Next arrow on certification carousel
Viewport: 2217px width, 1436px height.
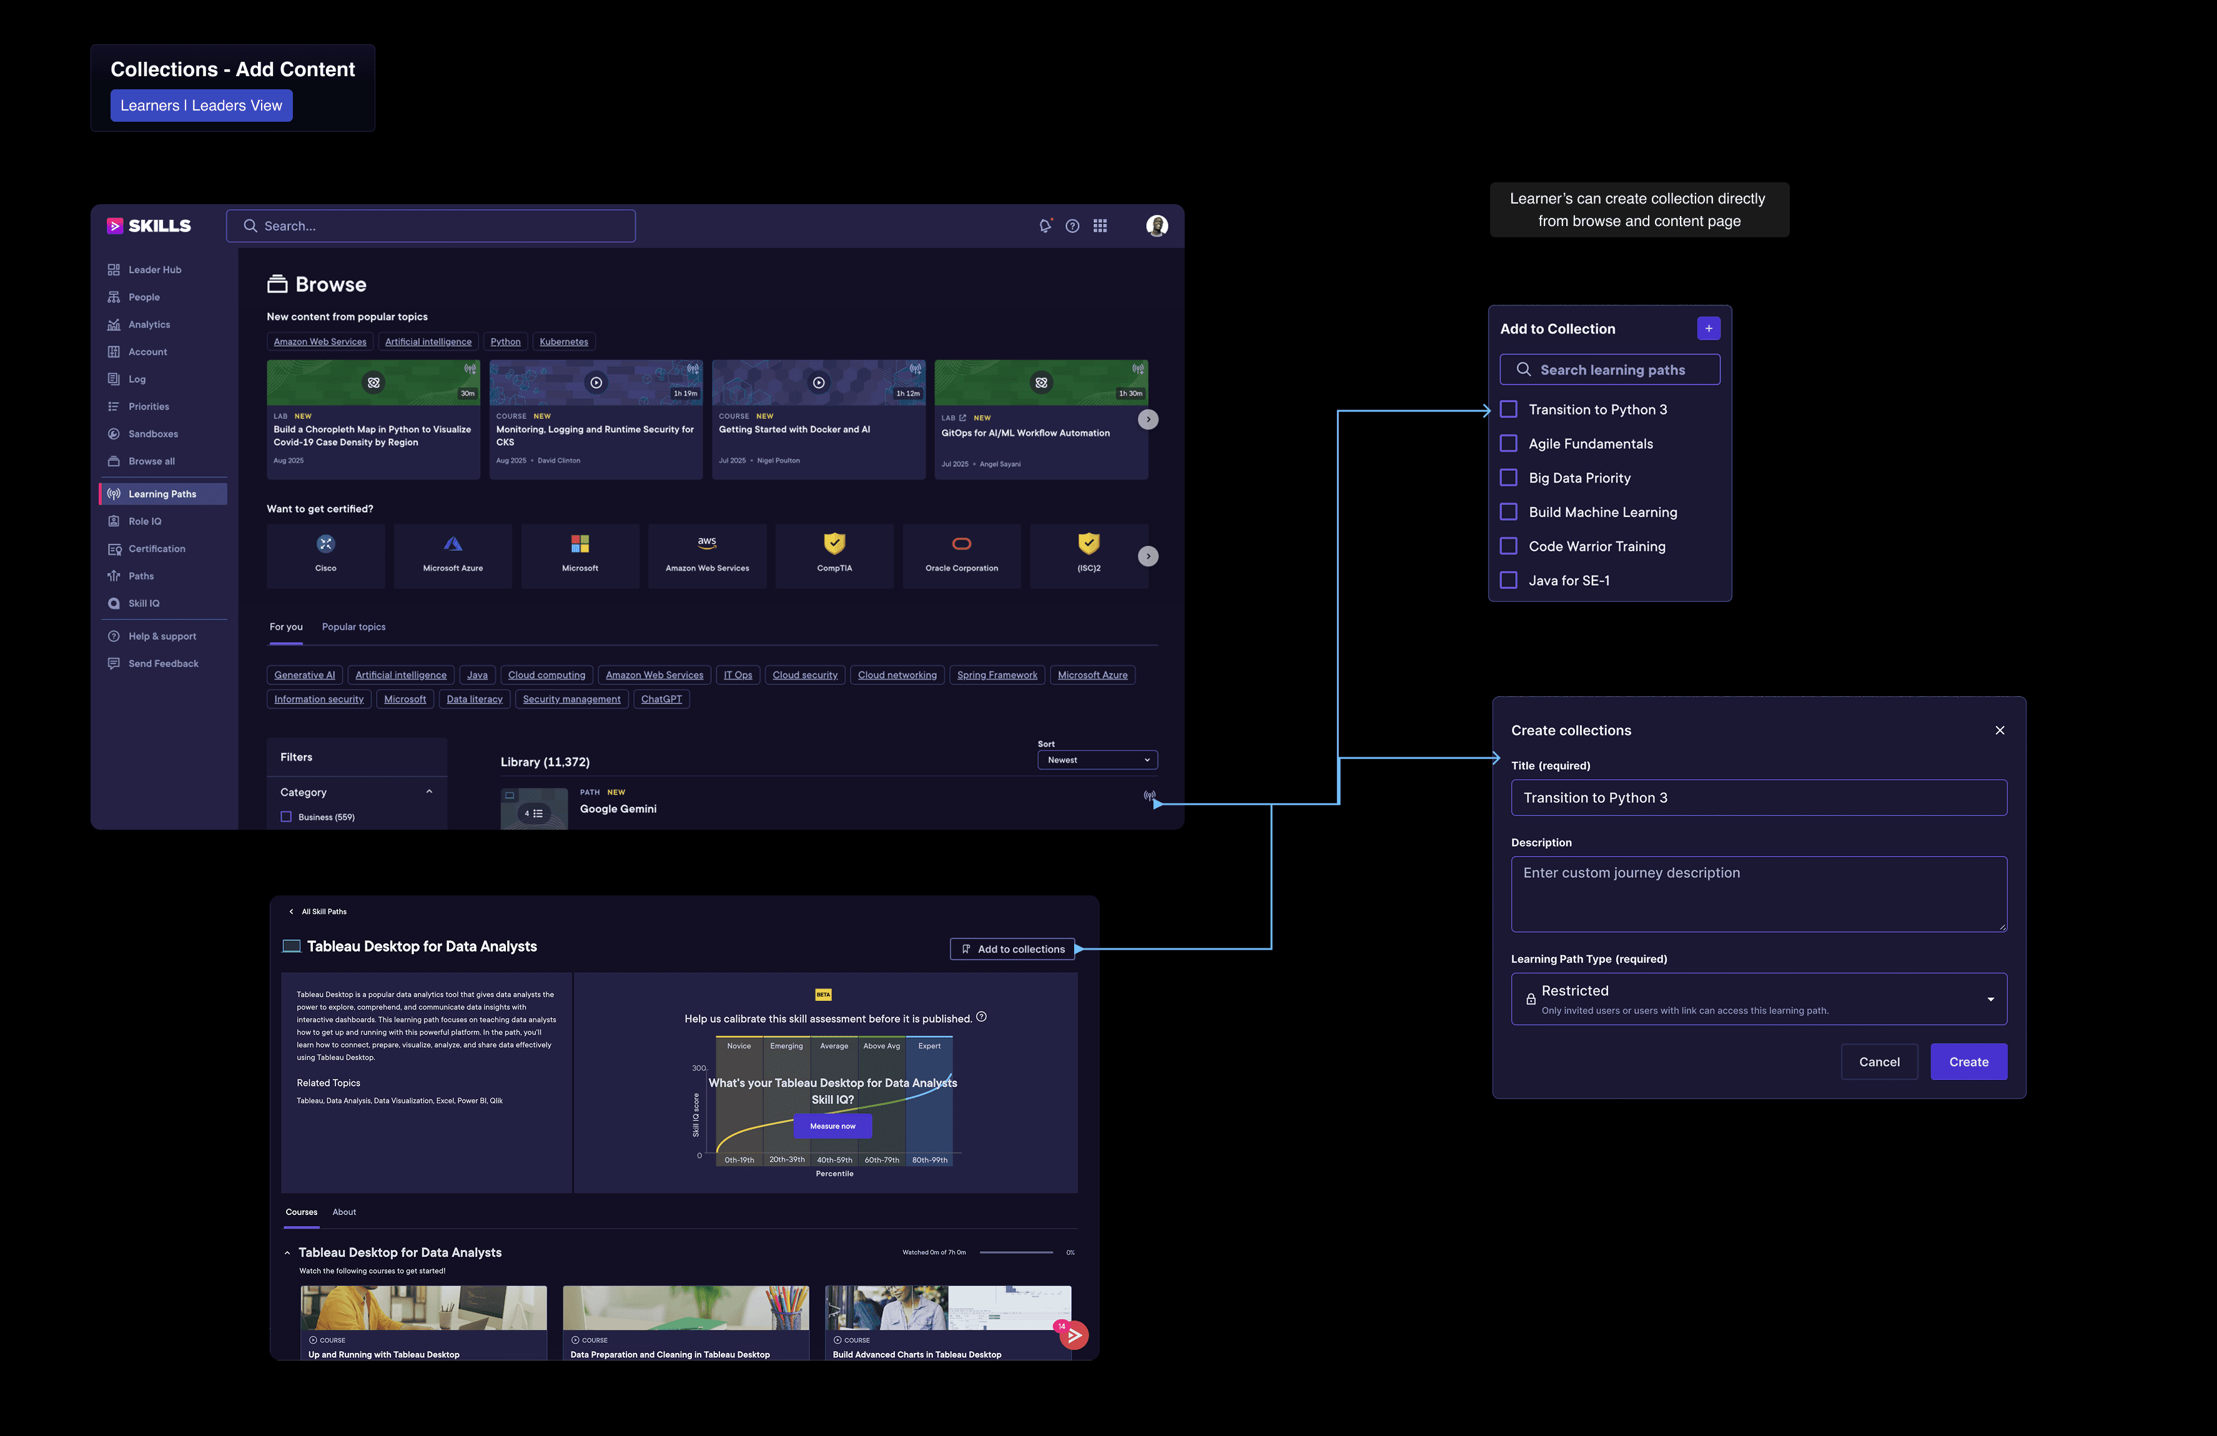click(x=1148, y=556)
